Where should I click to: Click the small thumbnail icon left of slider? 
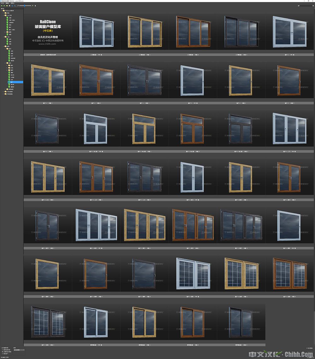[18, 6]
